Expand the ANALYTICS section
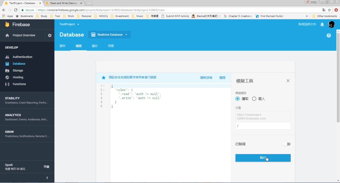Image resolution: width=340 pixels, height=183 pixels. click(27, 117)
